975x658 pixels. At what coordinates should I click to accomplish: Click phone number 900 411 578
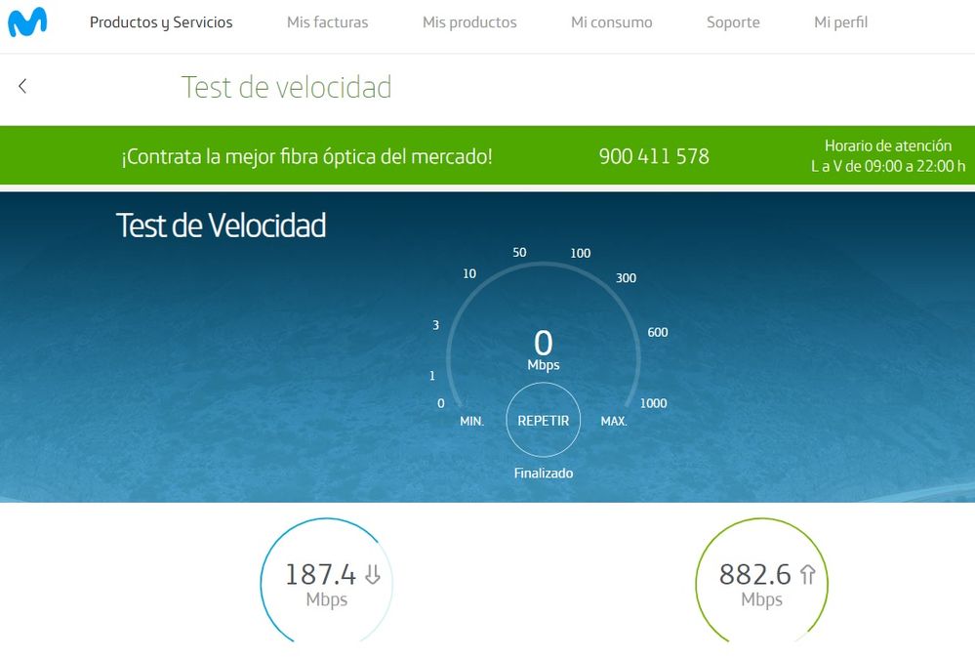click(x=654, y=155)
